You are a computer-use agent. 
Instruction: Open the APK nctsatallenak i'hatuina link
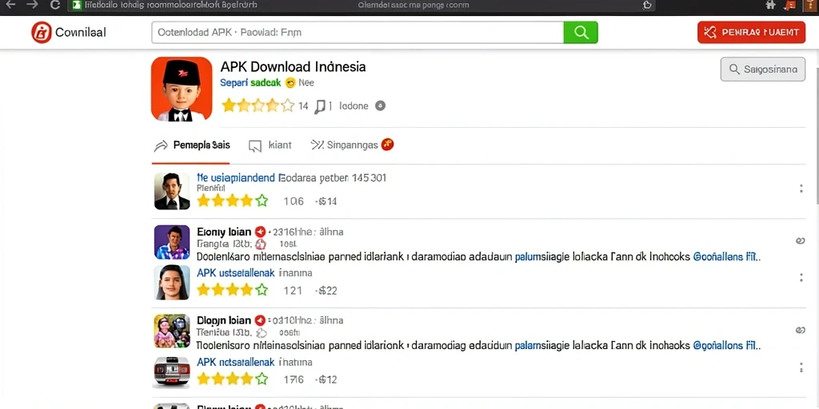(254, 362)
